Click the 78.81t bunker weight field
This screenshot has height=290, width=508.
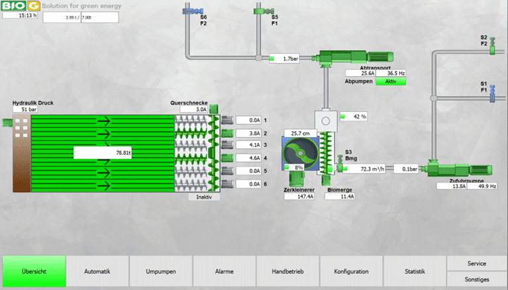coord(103,153)
